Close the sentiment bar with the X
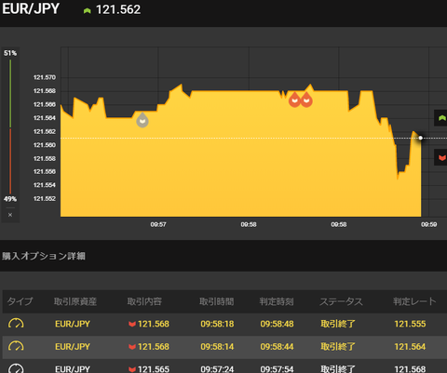447x373 pixels. click(x=10, y=215)
